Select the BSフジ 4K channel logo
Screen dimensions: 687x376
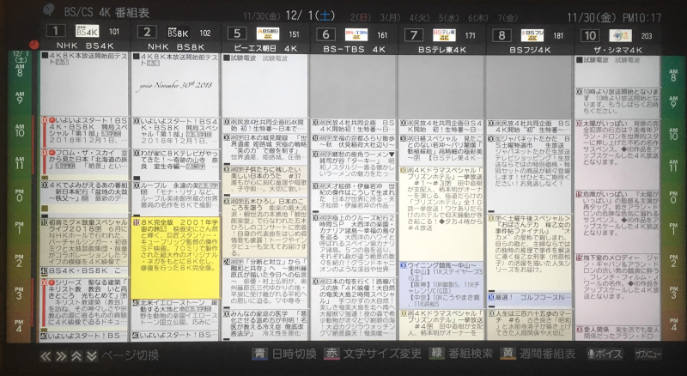coord(532,35)
